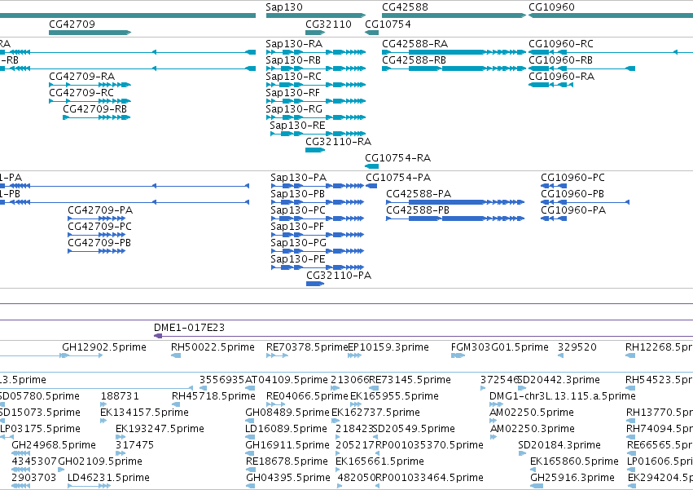Select transcript CG10754-RA
Screen dimensions: 693x490
pos(397,158)
